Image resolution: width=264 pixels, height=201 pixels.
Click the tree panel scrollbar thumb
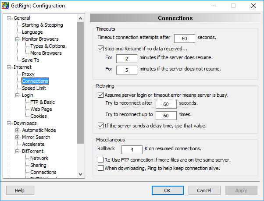tap(81, 83)
